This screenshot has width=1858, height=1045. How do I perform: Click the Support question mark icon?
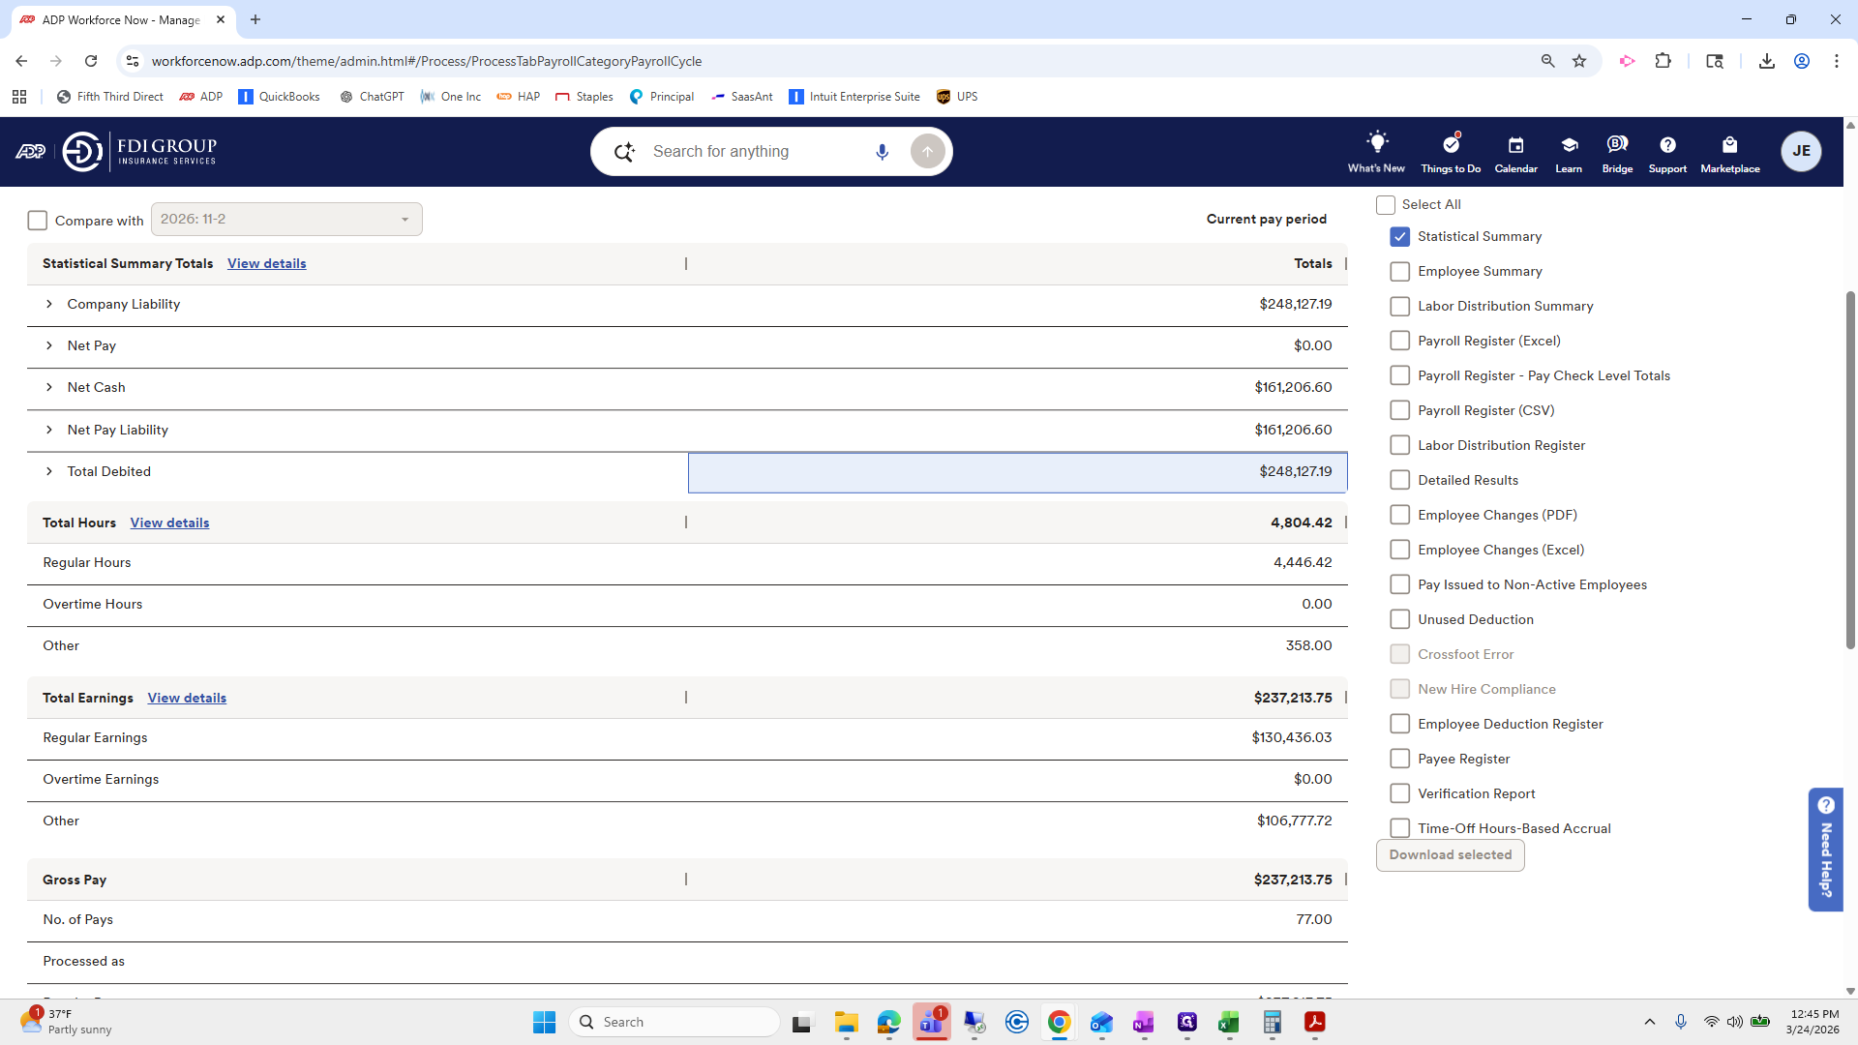pyautogui.click(x=1667, y=145)
